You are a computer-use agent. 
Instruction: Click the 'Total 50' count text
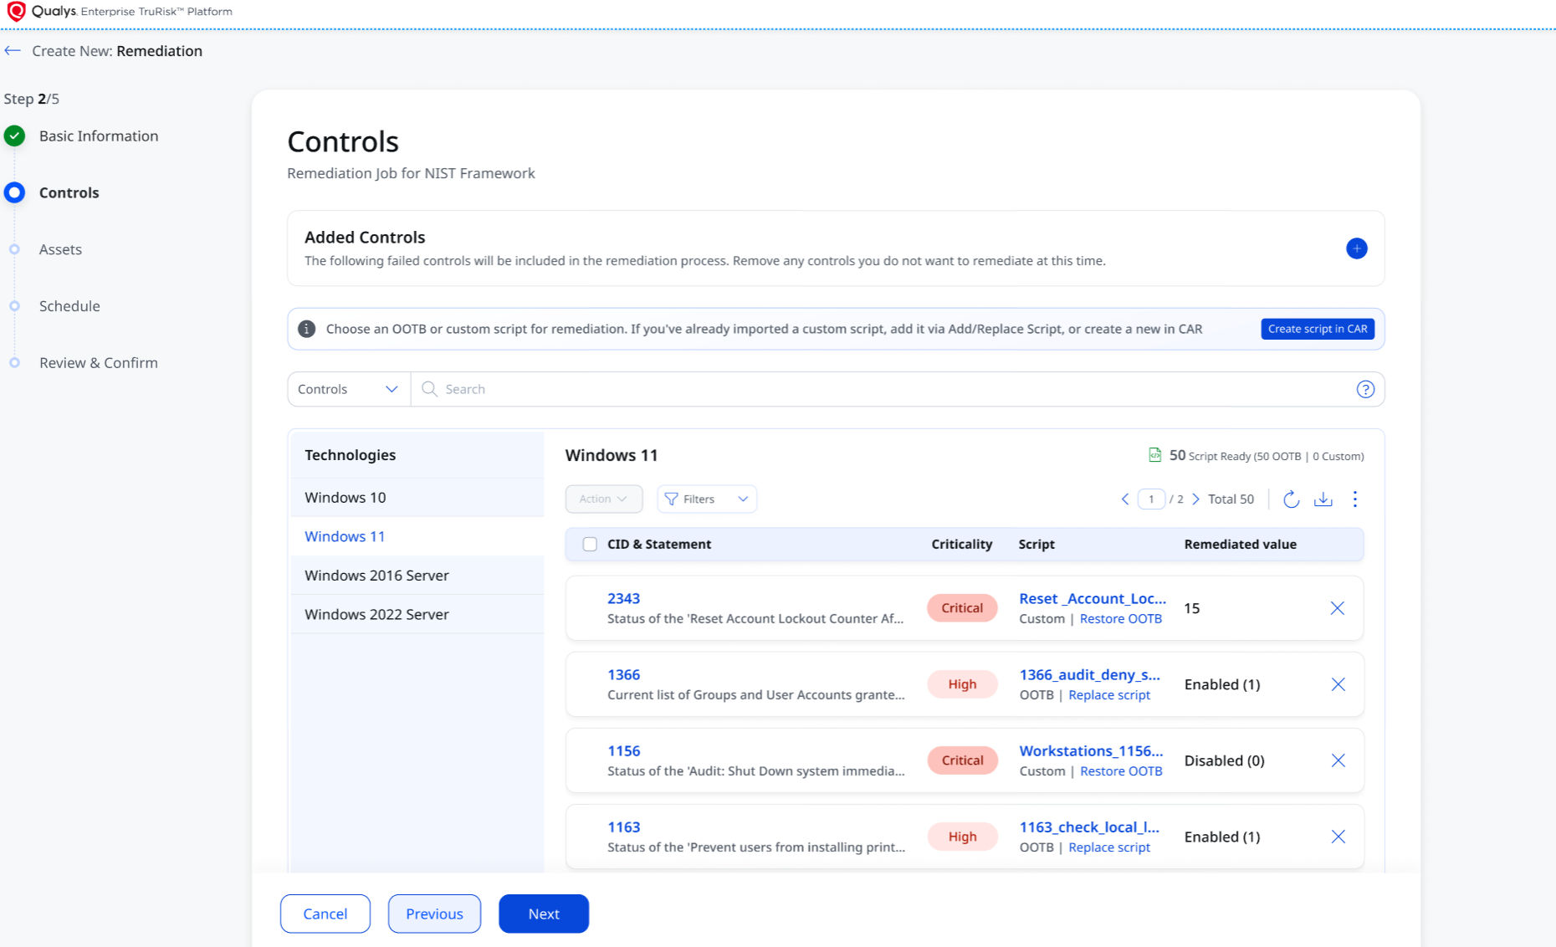pyautogui.click(x=1231, y=499)
